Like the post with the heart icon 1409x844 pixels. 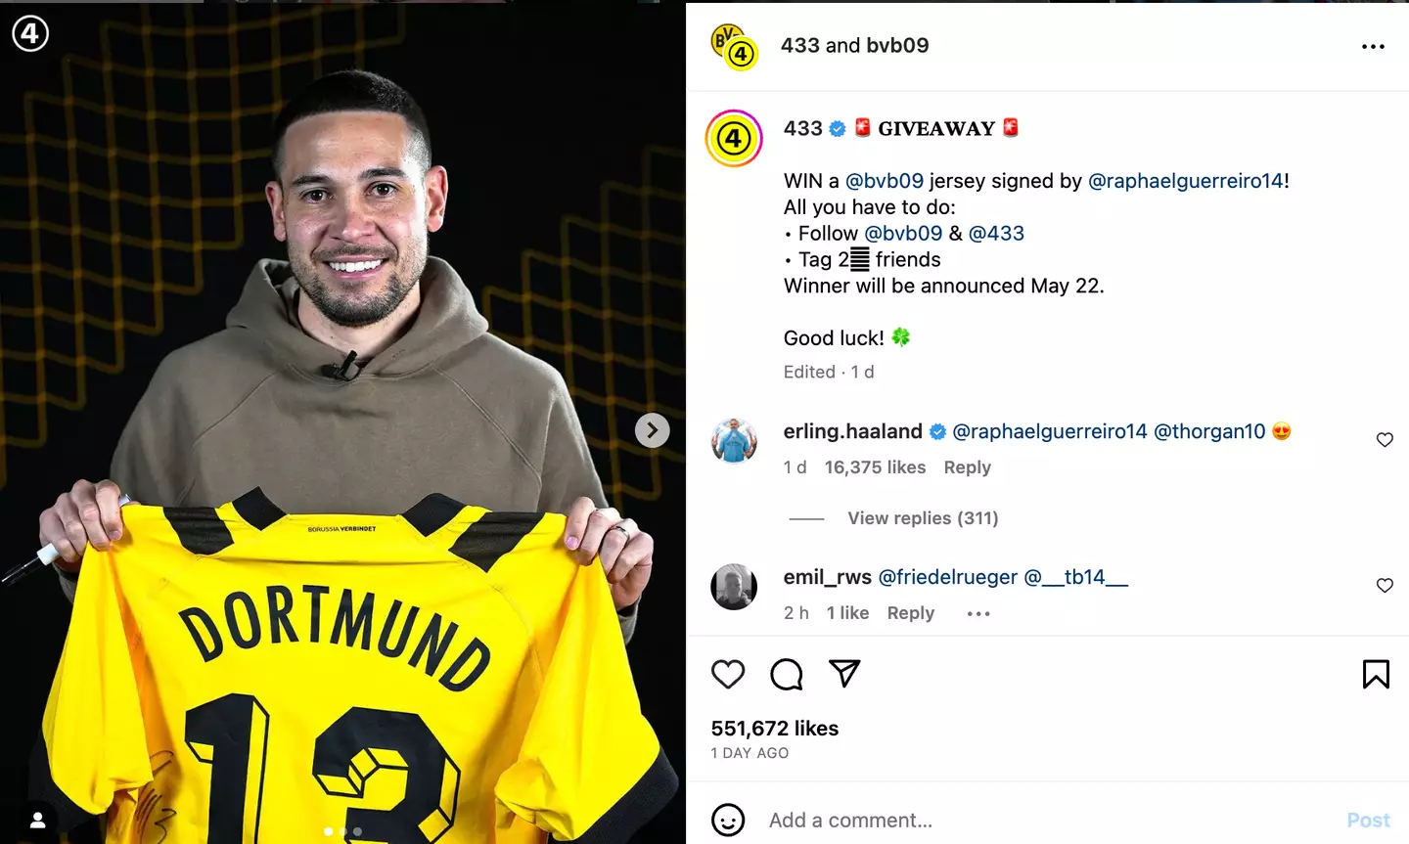(x=728, y=674)
